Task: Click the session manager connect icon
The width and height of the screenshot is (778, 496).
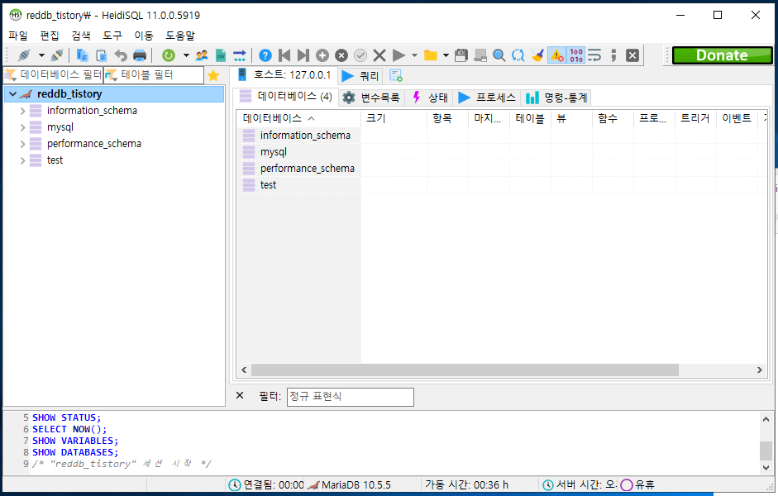Action: pos(24,55)
